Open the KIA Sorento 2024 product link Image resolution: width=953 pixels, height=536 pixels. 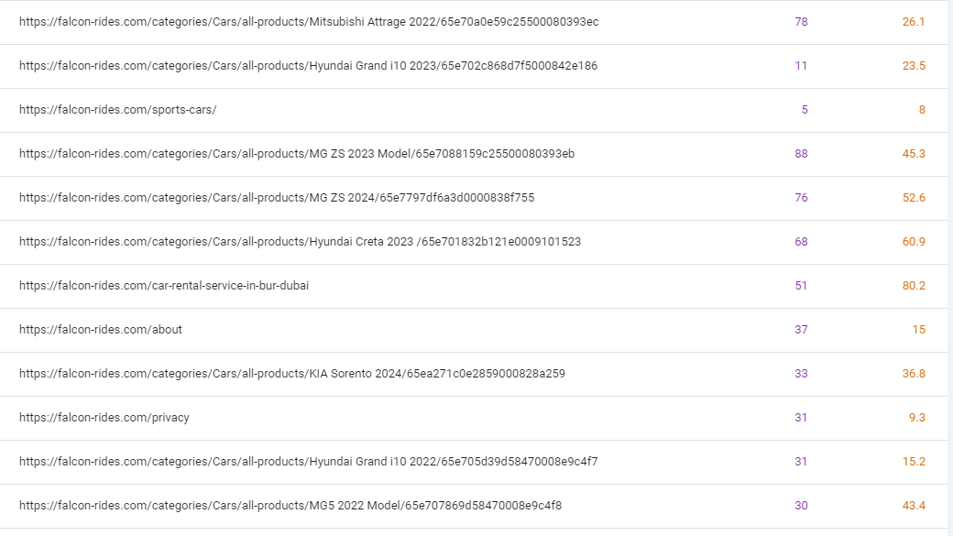(x=292, y=374)
